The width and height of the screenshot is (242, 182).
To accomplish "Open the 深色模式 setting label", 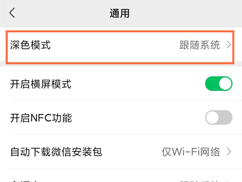I will (30, 45).
